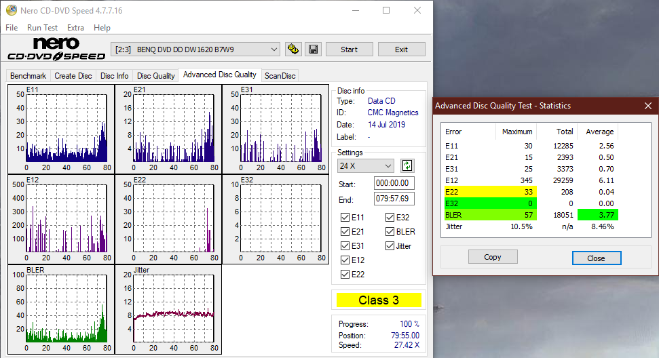The image size is (659, 358).
Task: Click the yellow Class 3 quality indicator
Action: coord(379,300)
